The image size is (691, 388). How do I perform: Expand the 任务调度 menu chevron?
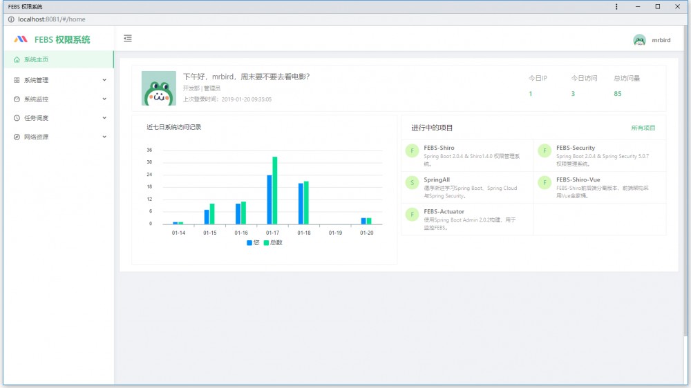tap(104, 118)
